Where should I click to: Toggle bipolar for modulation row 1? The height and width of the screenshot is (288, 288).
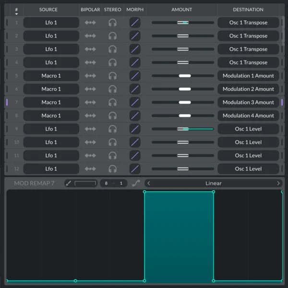[x=90, y=23]
